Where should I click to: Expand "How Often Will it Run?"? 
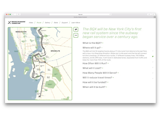[96, 63]
